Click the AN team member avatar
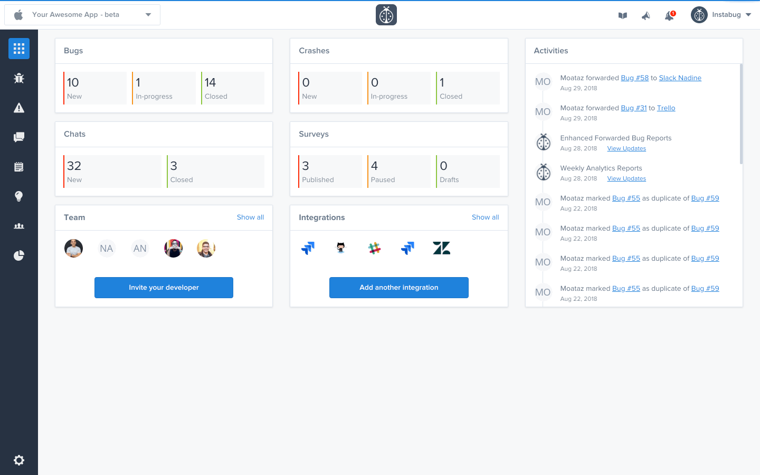The width and height of the screenshot is (760, 475). click(140, 249)
